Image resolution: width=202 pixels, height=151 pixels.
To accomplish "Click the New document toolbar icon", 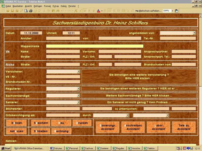I will click(4, 11).
